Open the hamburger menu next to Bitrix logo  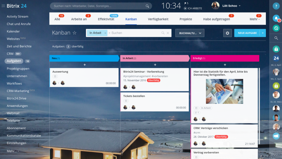coord(3,6)
